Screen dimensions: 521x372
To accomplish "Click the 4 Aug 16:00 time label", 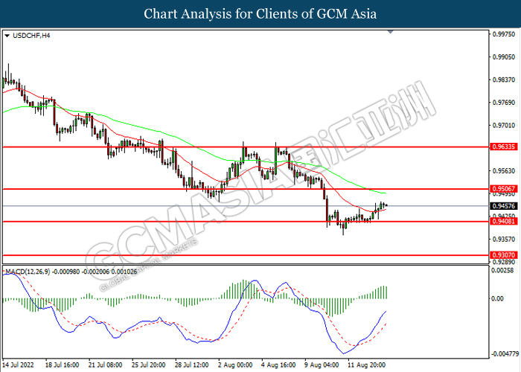I will tap(278, 365).
